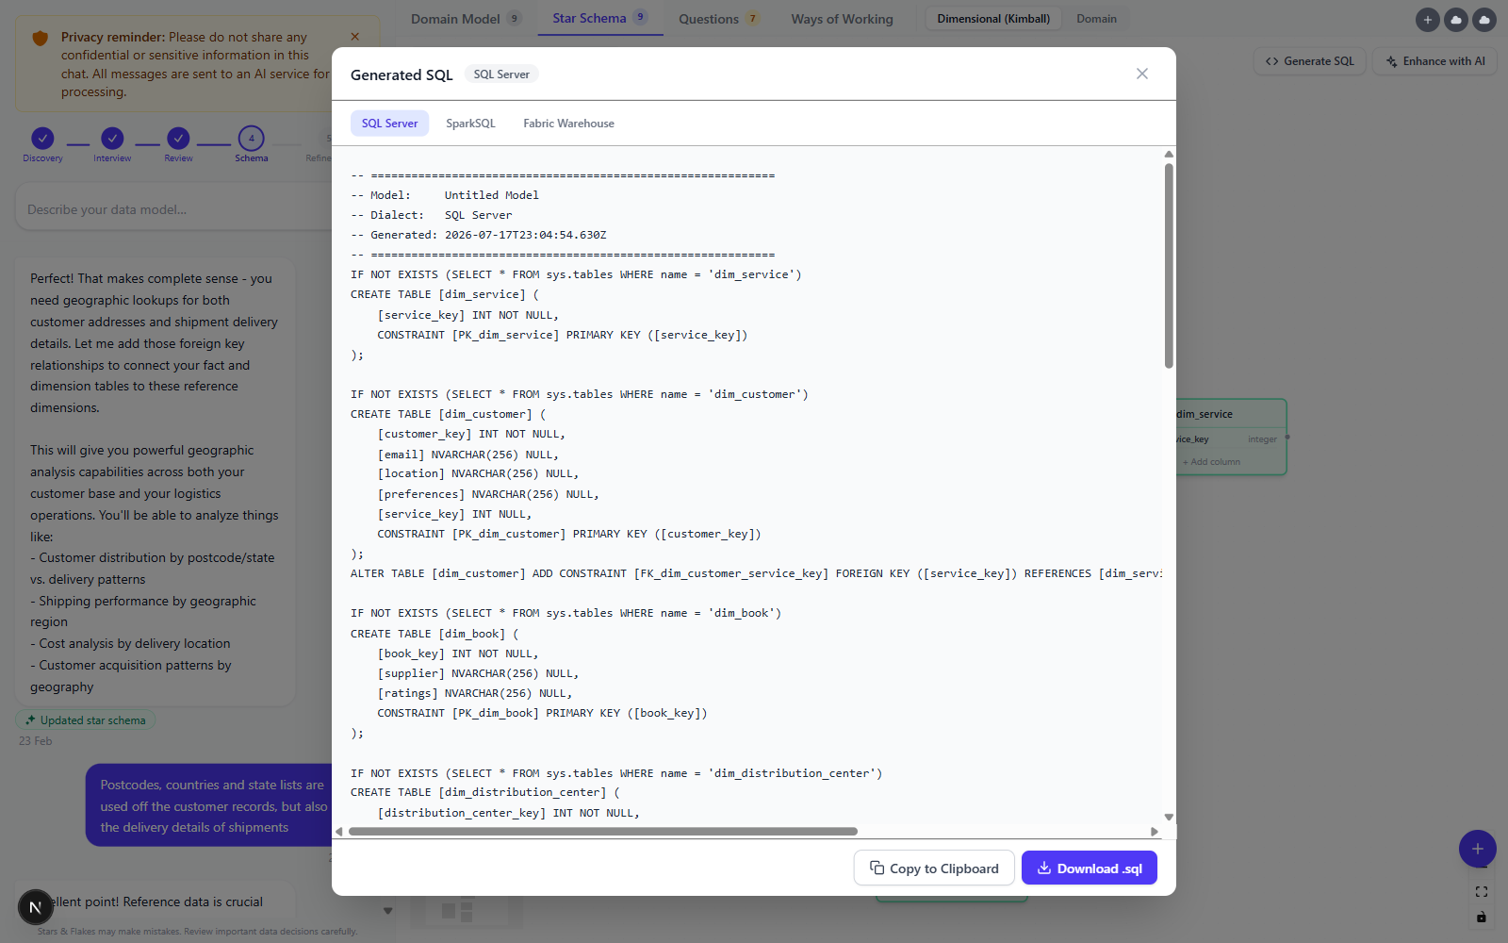Viewport: 1508px width, 943px height.
Task: Close the Generated SQL dialog
Action: (x=1141, y=74)
